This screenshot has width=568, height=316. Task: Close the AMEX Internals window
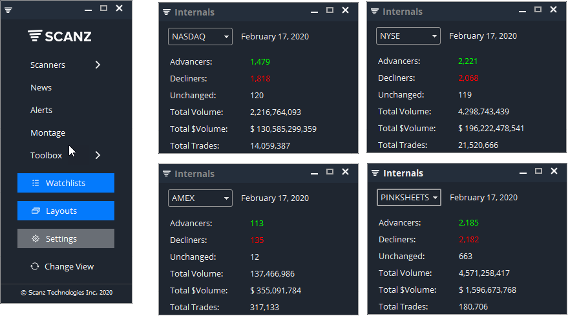click(x=346, y=172)
